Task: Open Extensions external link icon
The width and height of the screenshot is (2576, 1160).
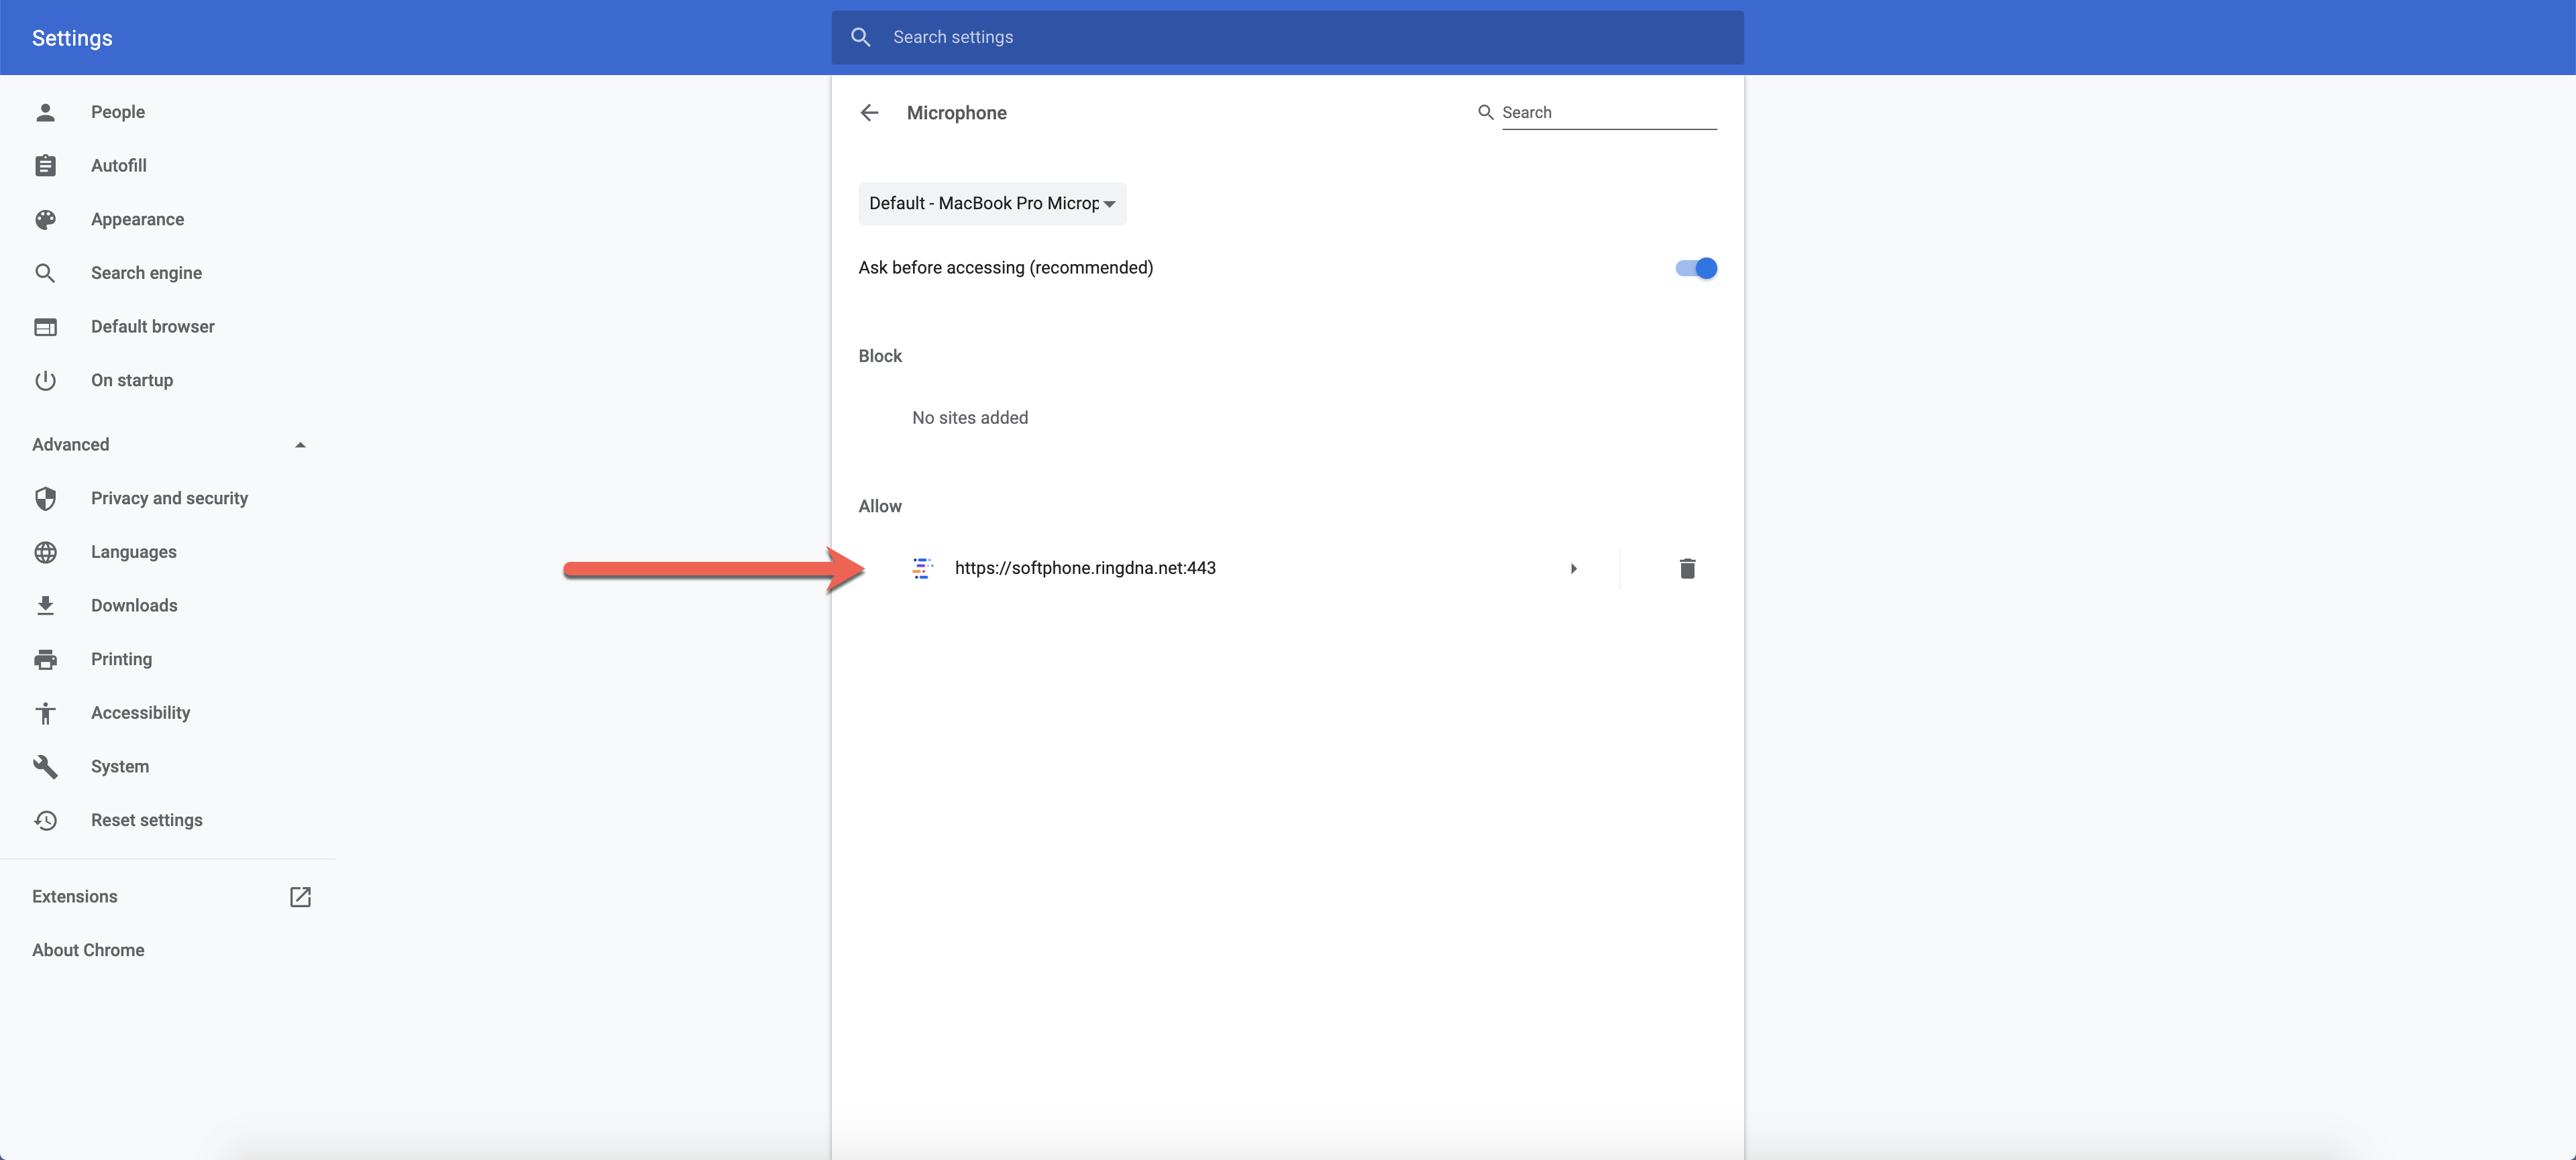Action: pyautogui.click(x=300, y=896)
